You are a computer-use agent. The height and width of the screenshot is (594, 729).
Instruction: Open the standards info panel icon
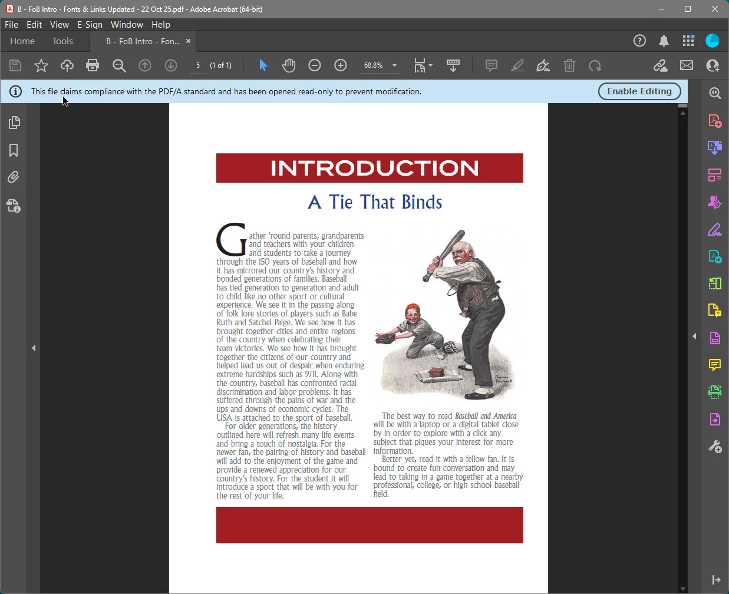14,206
